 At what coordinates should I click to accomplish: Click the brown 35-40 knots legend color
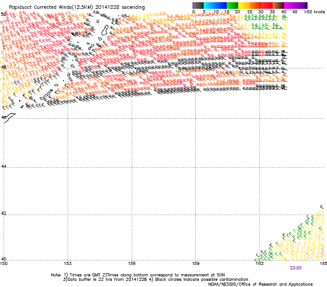pos(278,5)
